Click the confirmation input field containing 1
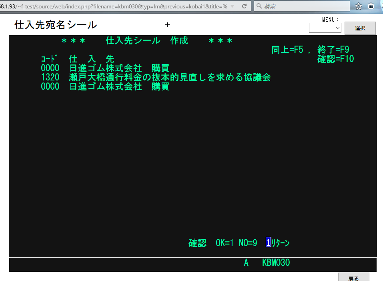Screen dimensions: 383x281 pyautogui.click(x=268, y=243)
